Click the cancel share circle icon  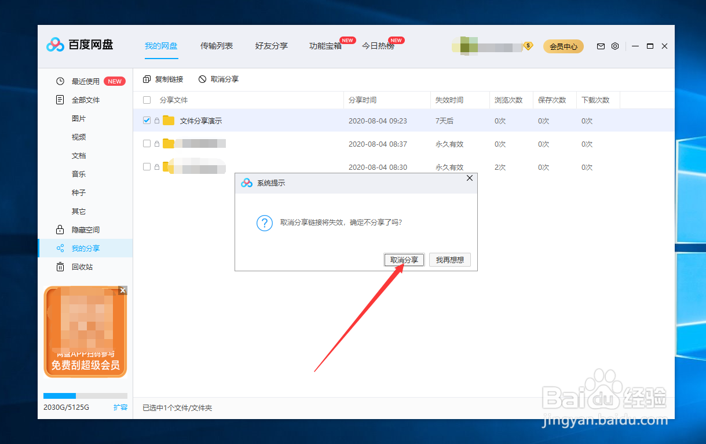tap(202, 79)
